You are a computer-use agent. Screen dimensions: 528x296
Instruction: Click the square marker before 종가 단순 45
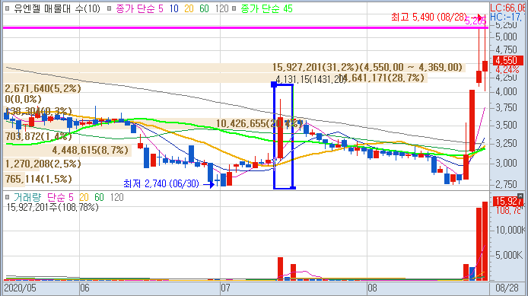(x=234, y=9)
